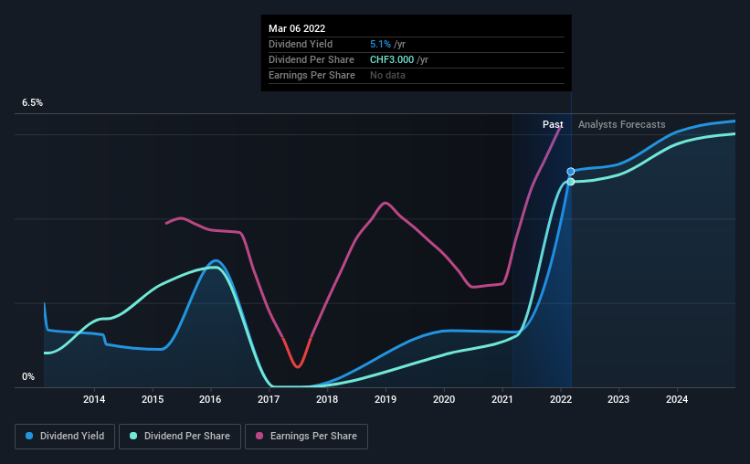Click the 2017 x-axis label
Screen dimensions: 750x464
pos(269,399)
